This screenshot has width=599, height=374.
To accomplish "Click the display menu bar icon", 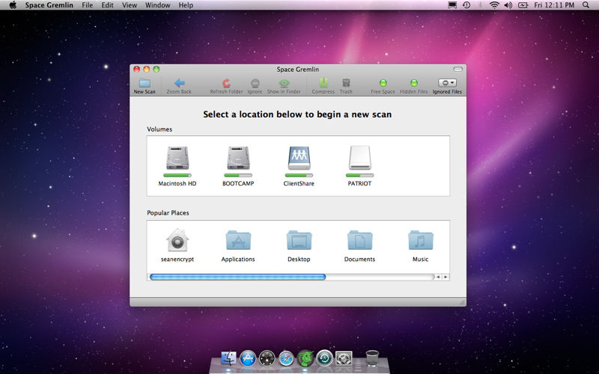I will coord(452,5).
